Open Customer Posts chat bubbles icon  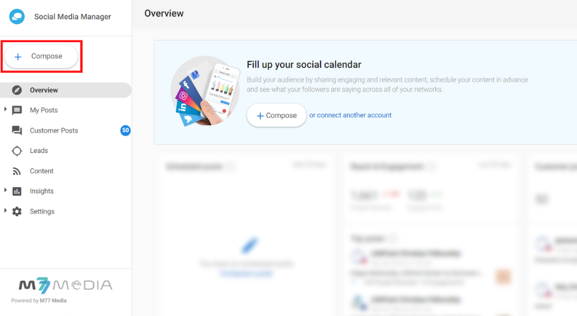[17, 130]
